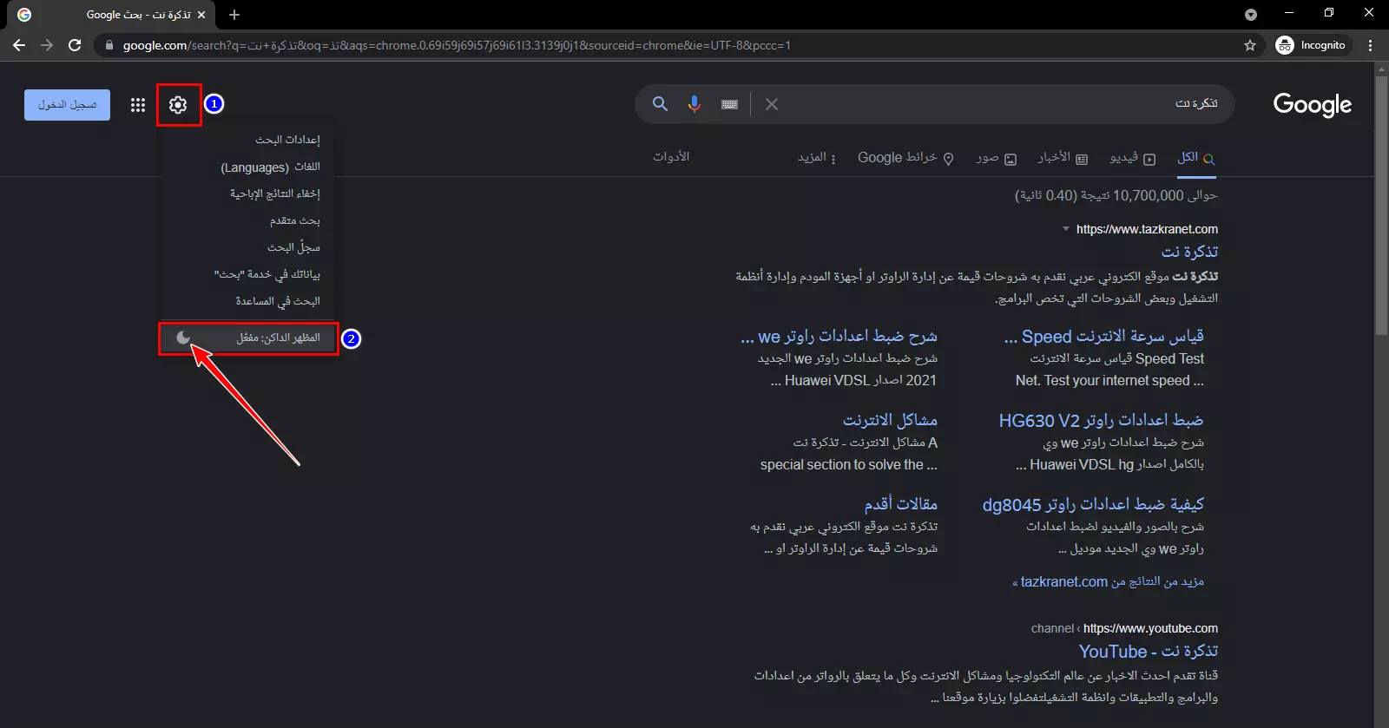Start voice search with the microphone icon
This screenshot has height=728, width=1389.
(x=694, y=104)
